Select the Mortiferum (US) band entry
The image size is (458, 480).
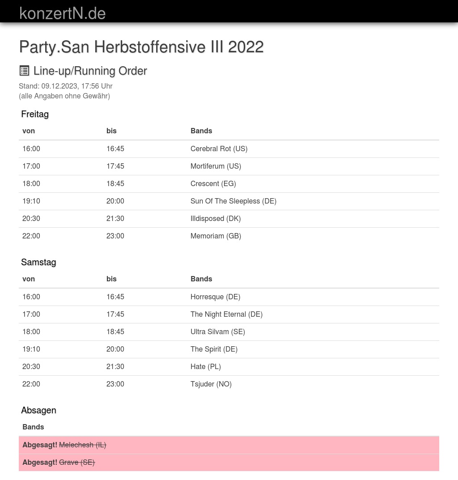[216, 166]
